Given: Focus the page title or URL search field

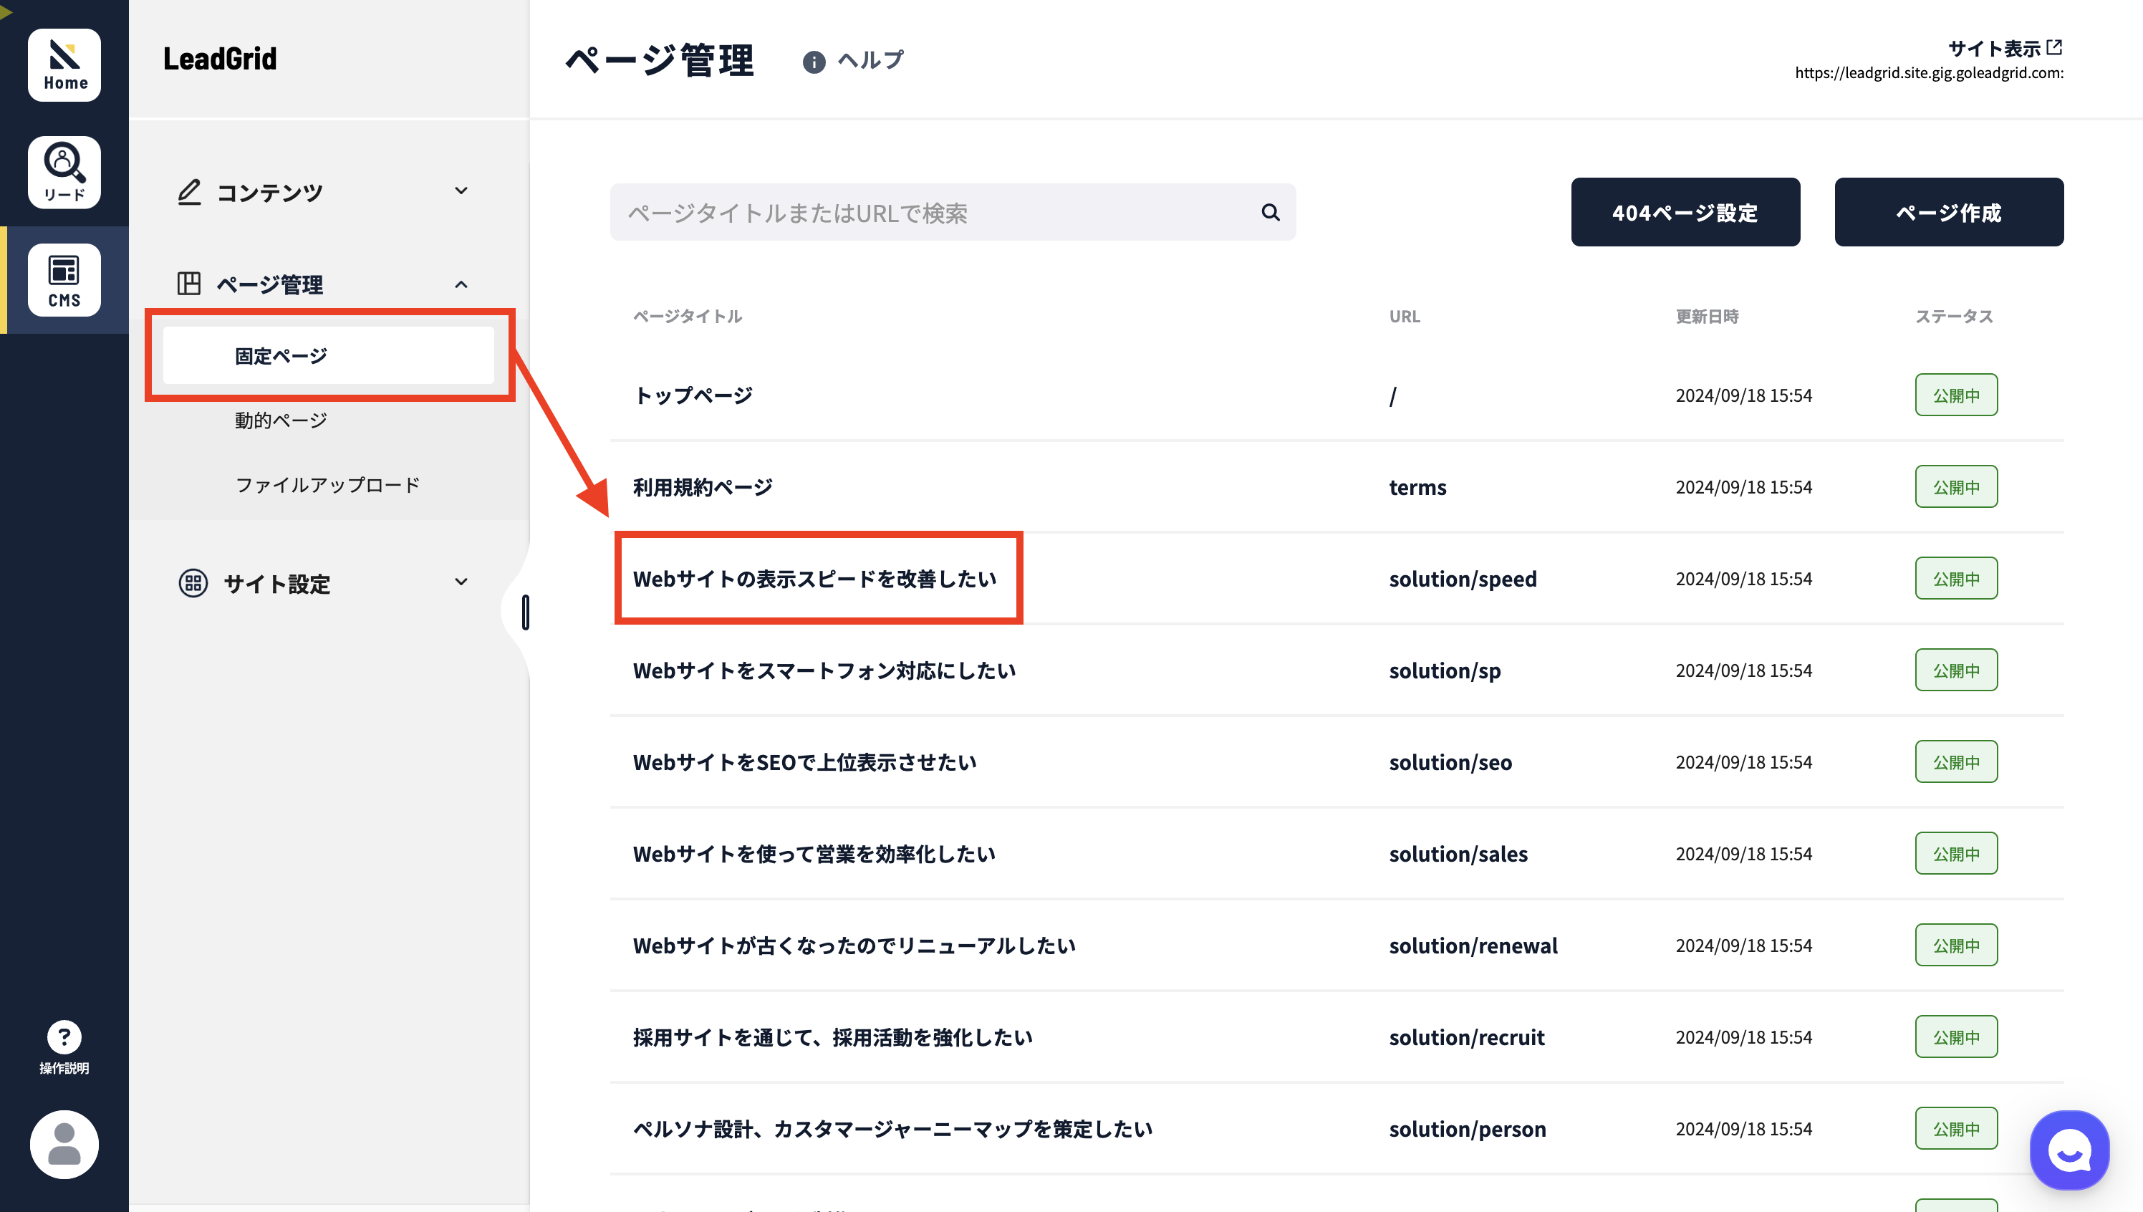Looking at the screenshot, I should click(x=953, y=212).
